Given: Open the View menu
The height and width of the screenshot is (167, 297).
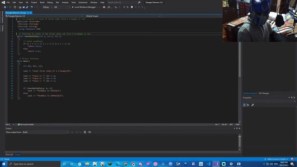Looking at the screenshot, I should (x=20, y=2).
